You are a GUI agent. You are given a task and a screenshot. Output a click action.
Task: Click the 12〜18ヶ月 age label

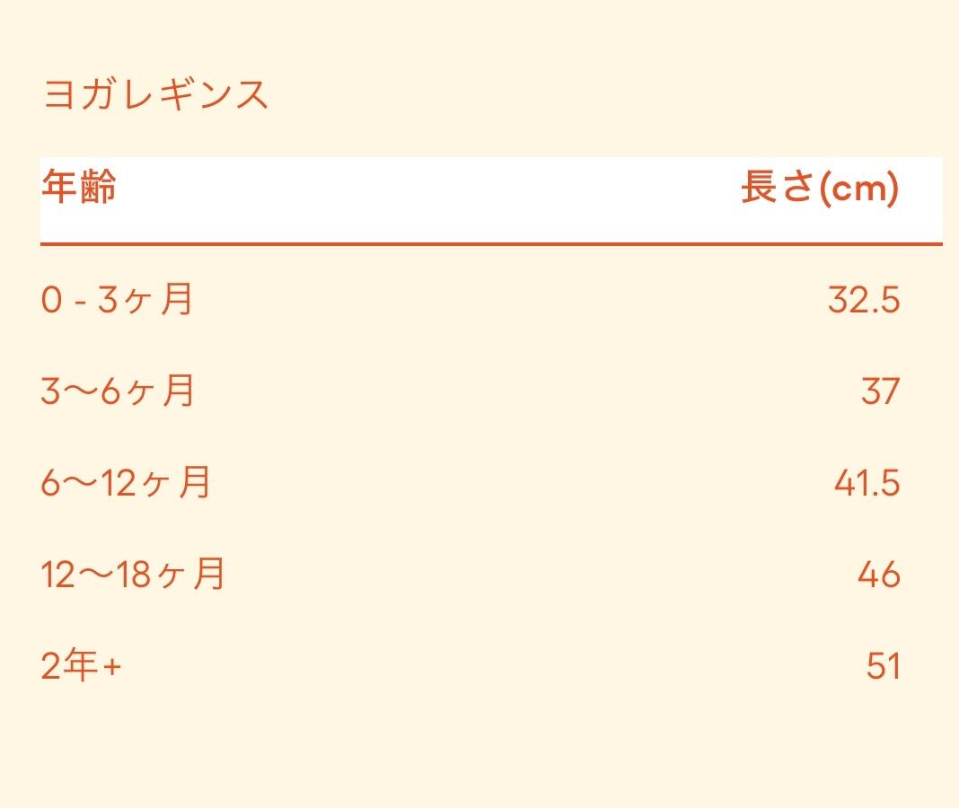[x=133, y=575]
